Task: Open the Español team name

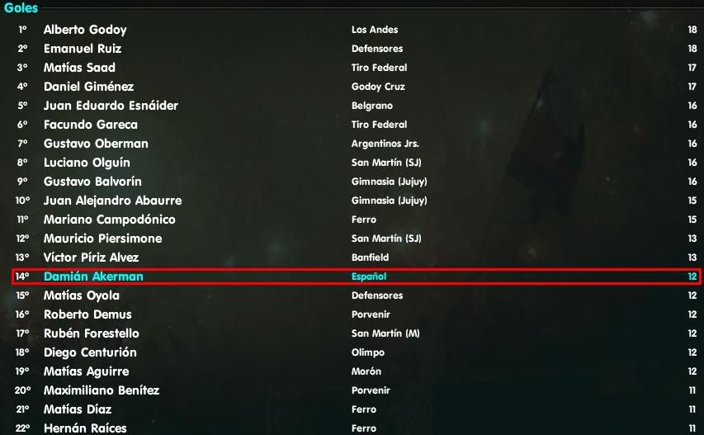Action: click(x=369, y=277)
